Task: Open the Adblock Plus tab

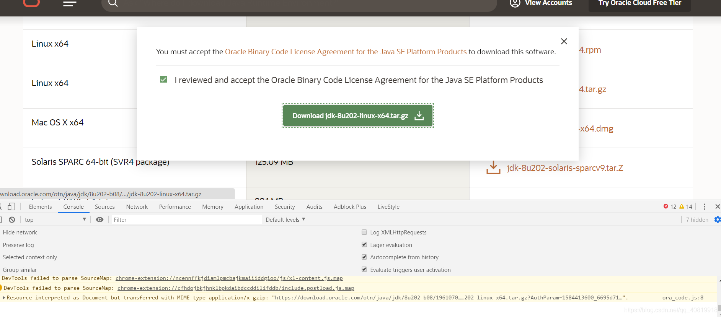Action: pyautogui.click(x=350, y=206)
